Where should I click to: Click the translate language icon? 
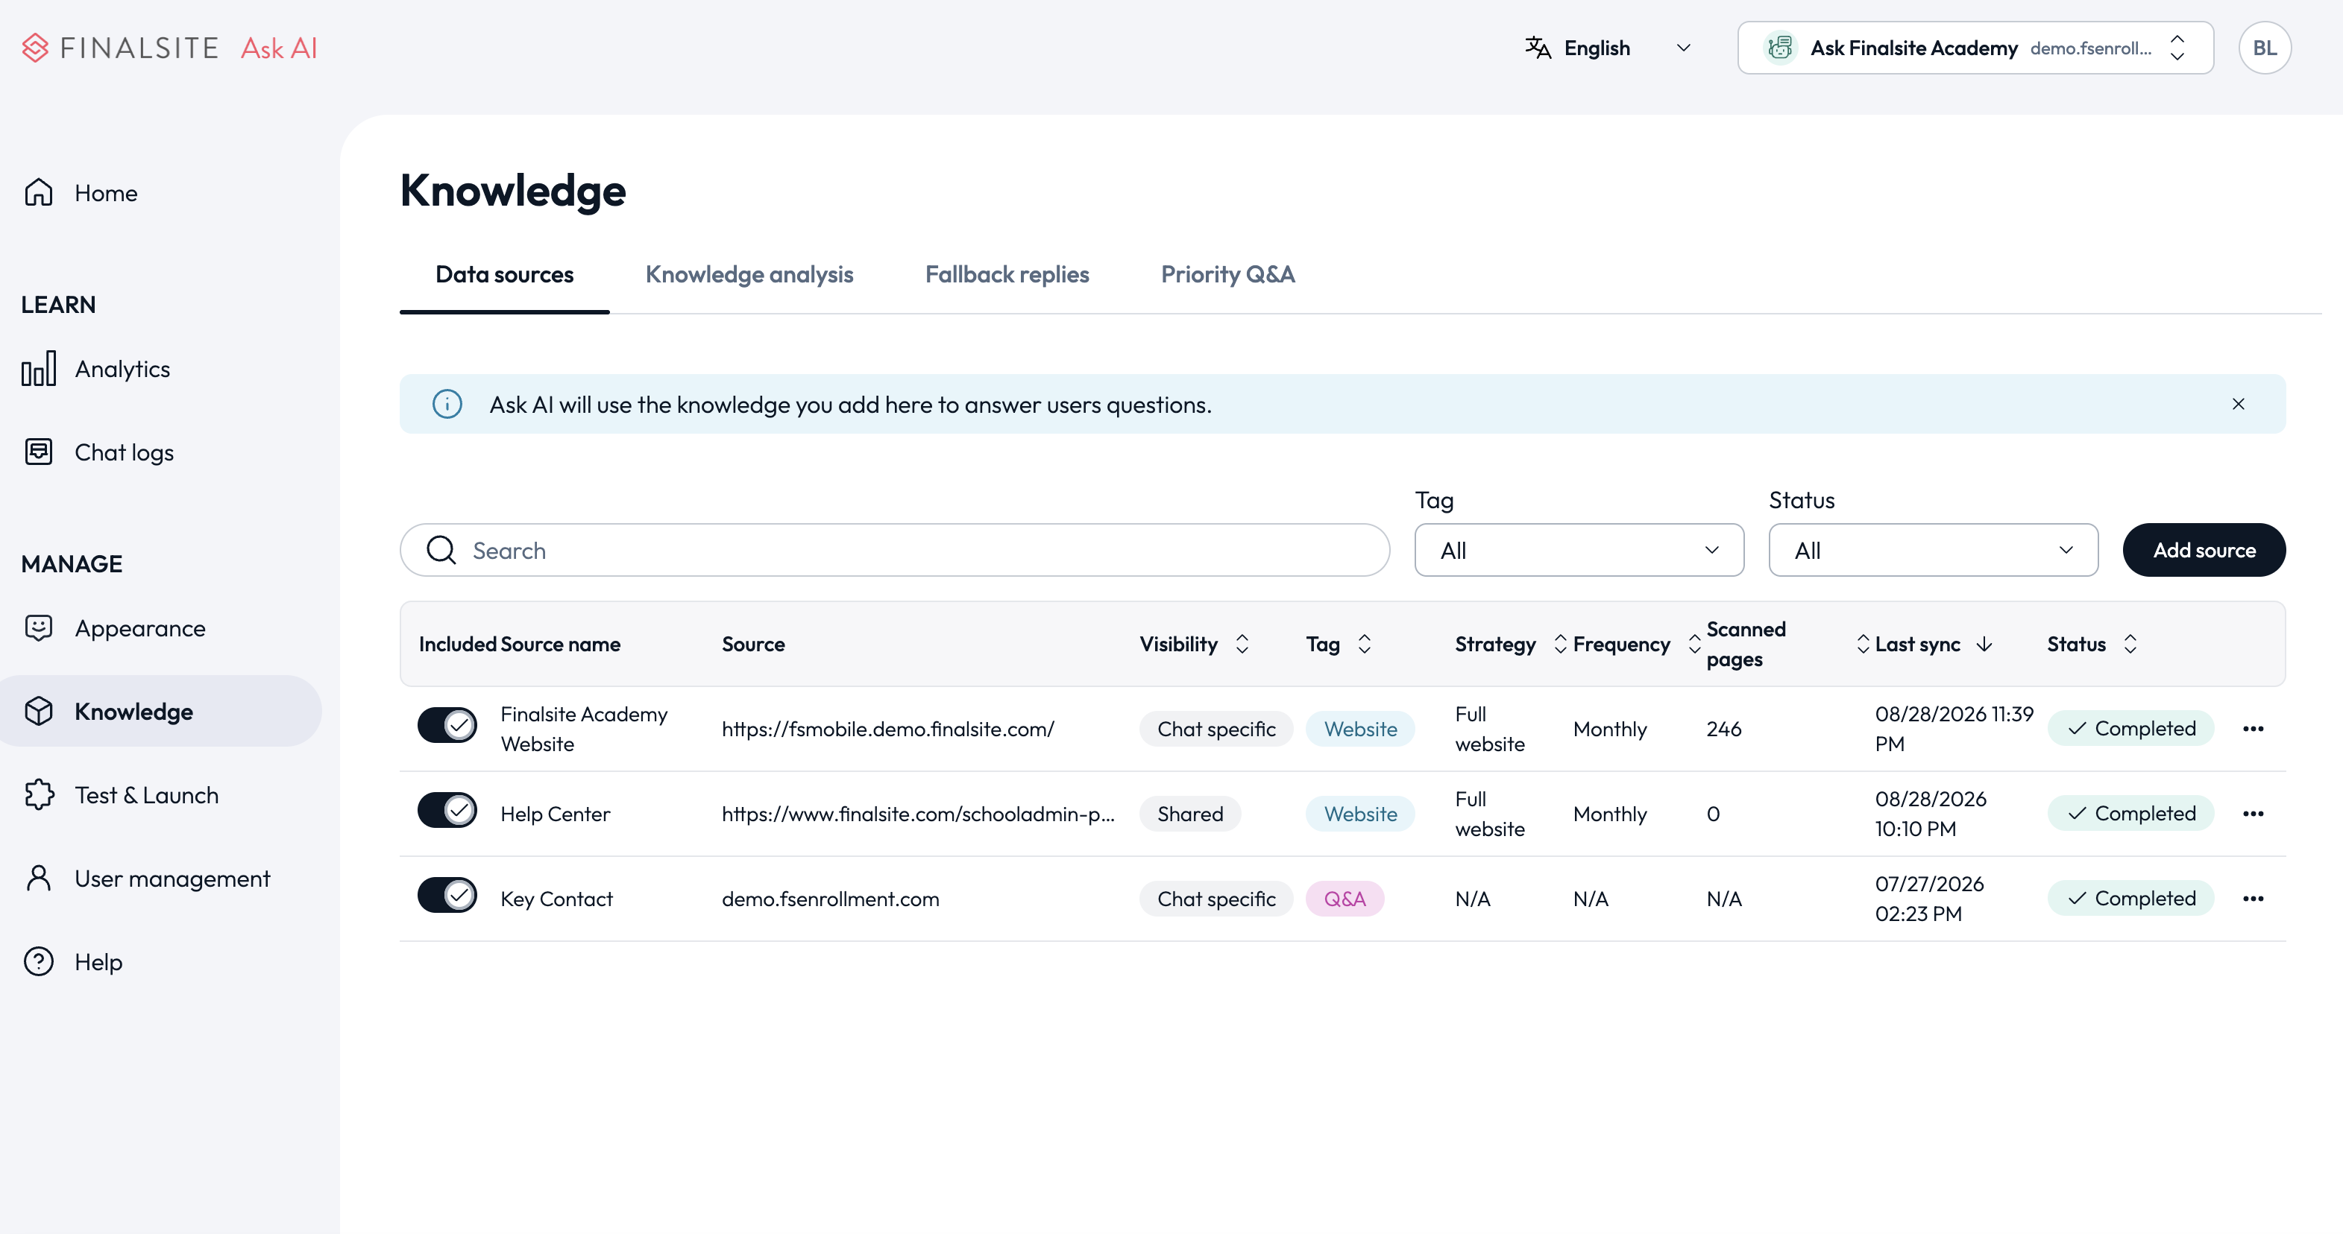click(1538, 48)
